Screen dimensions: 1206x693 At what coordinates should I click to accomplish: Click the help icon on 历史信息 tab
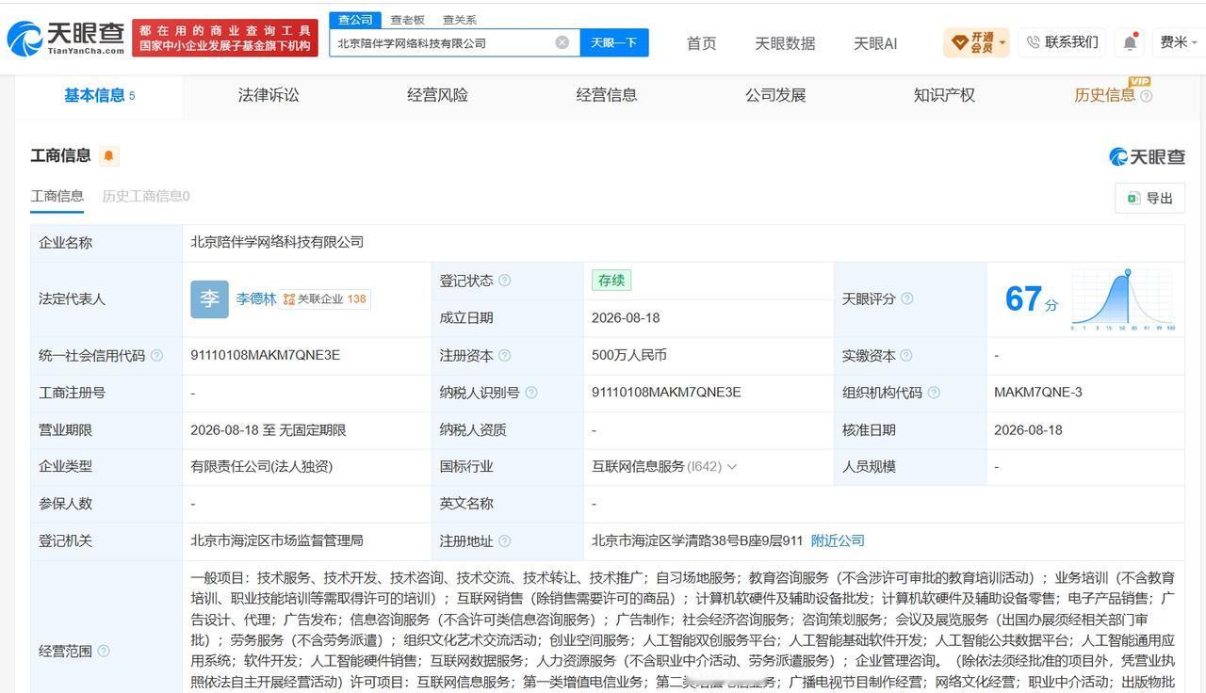pos(1146,96)
